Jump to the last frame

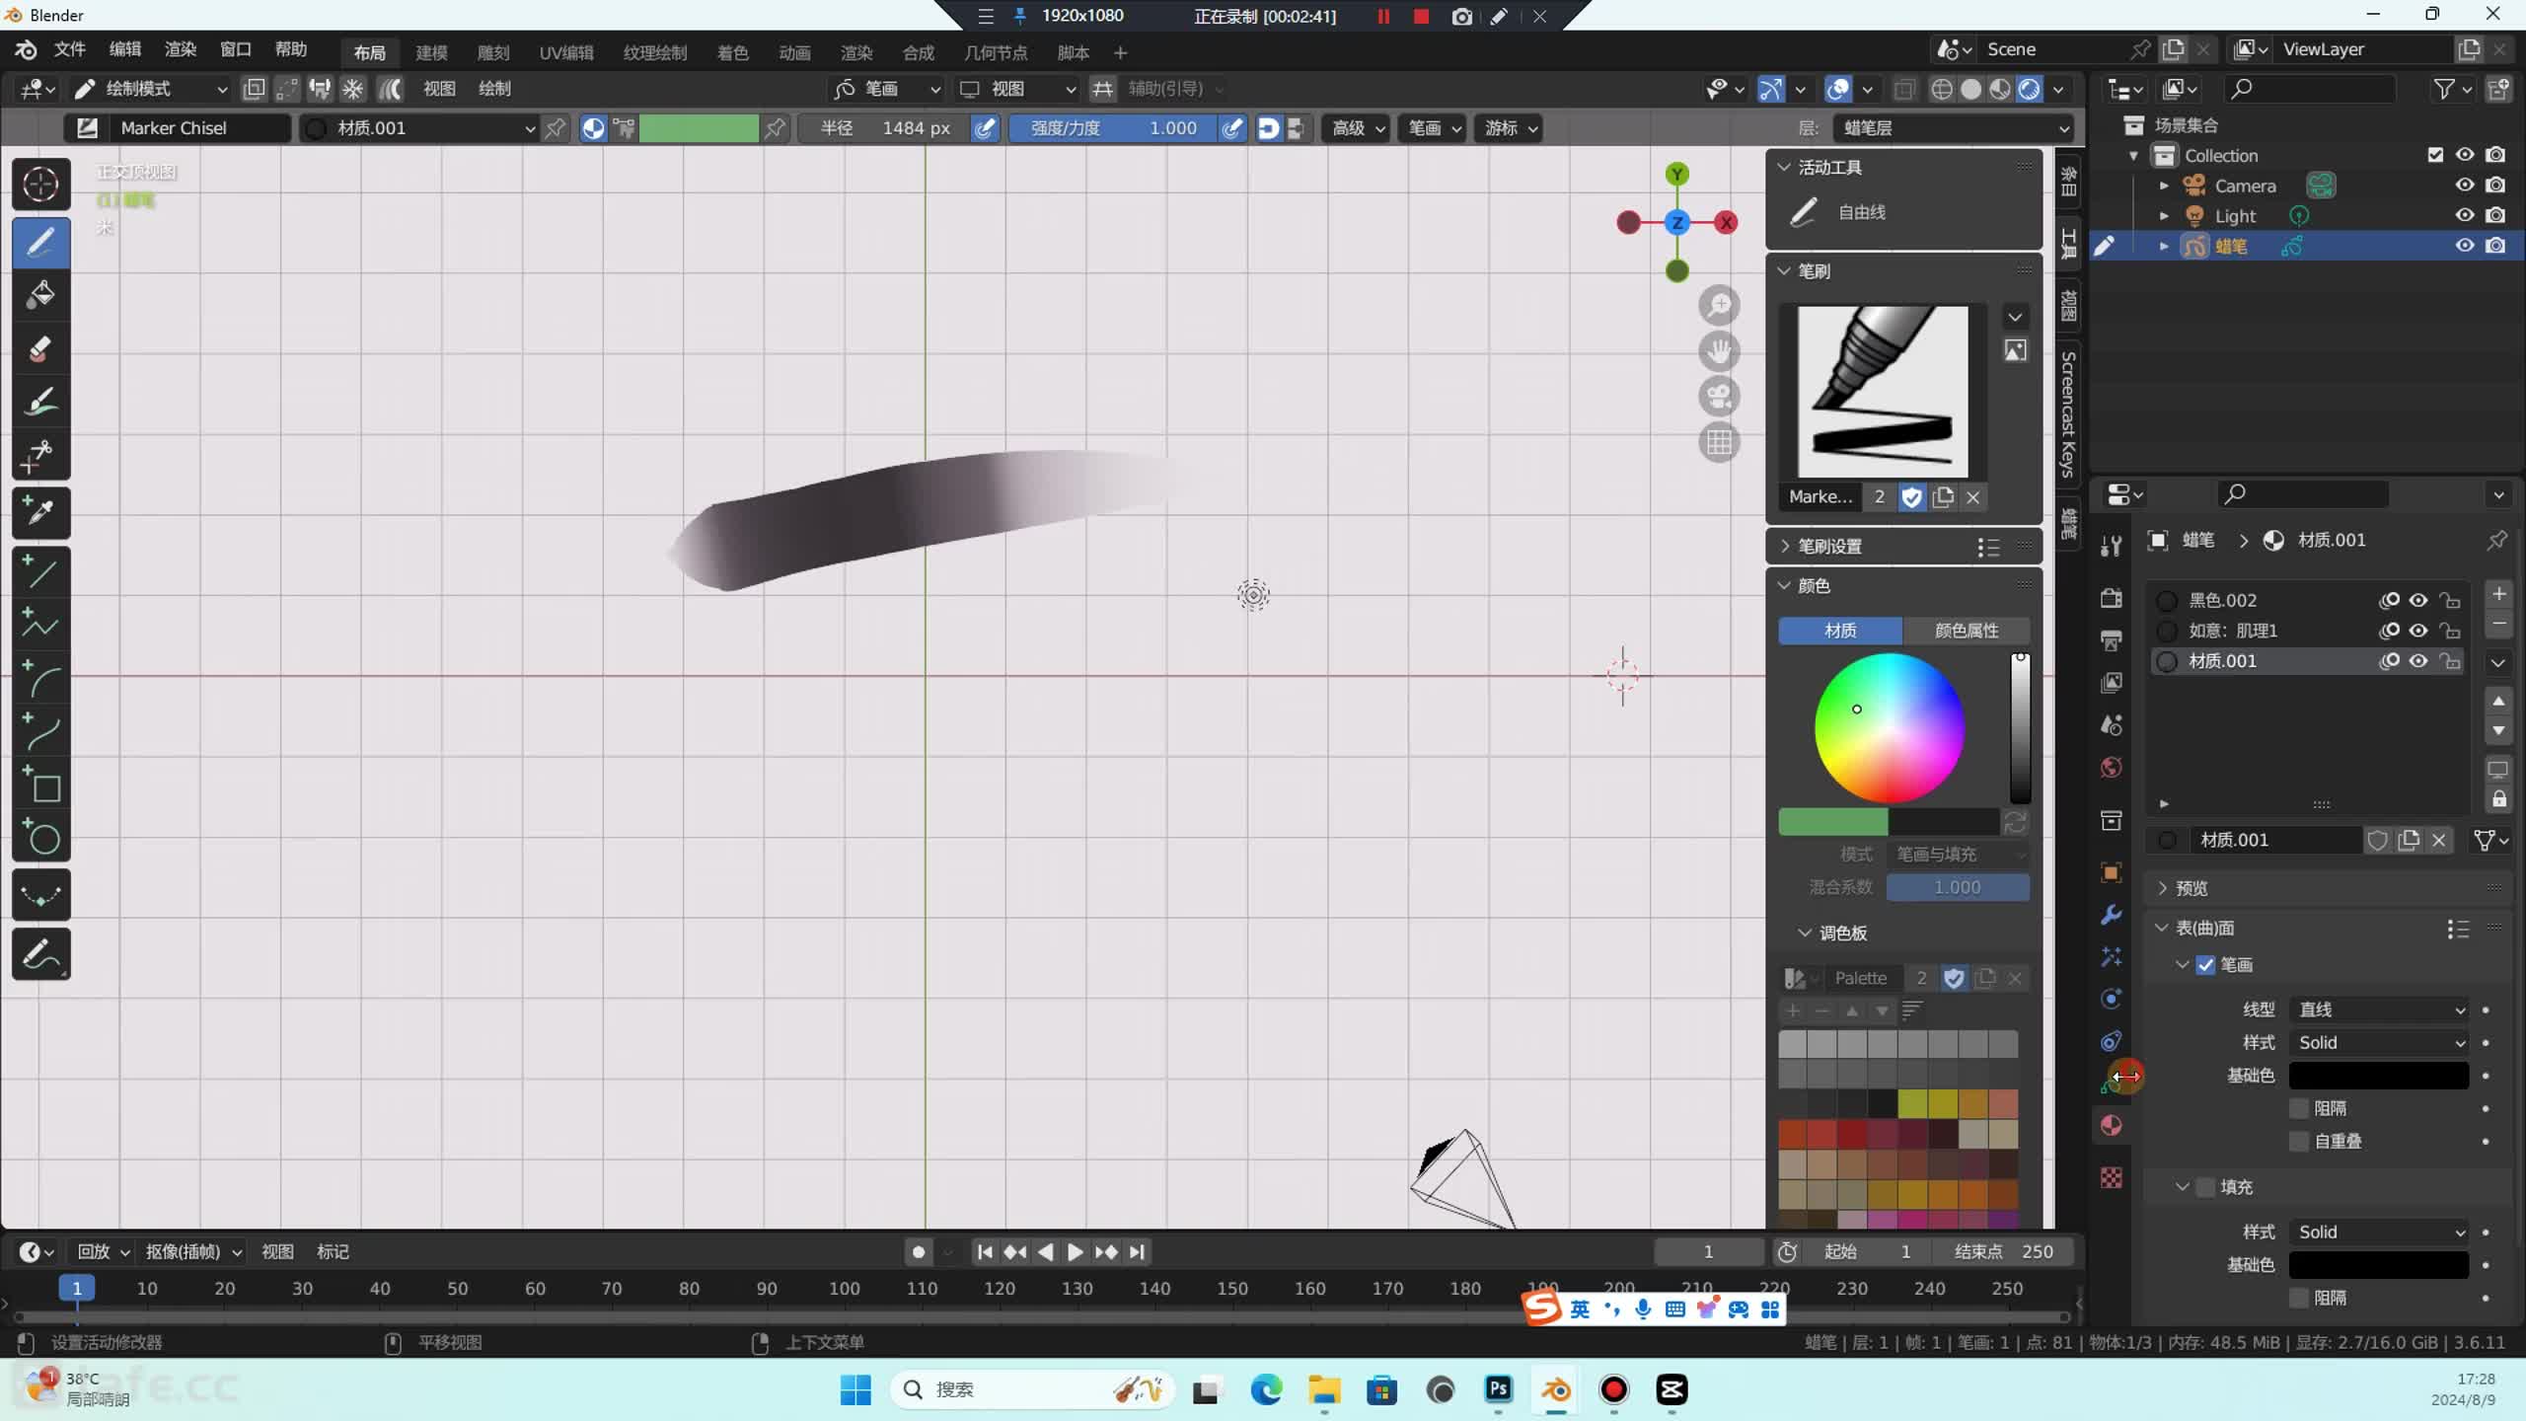(x=1137, y=1252)
